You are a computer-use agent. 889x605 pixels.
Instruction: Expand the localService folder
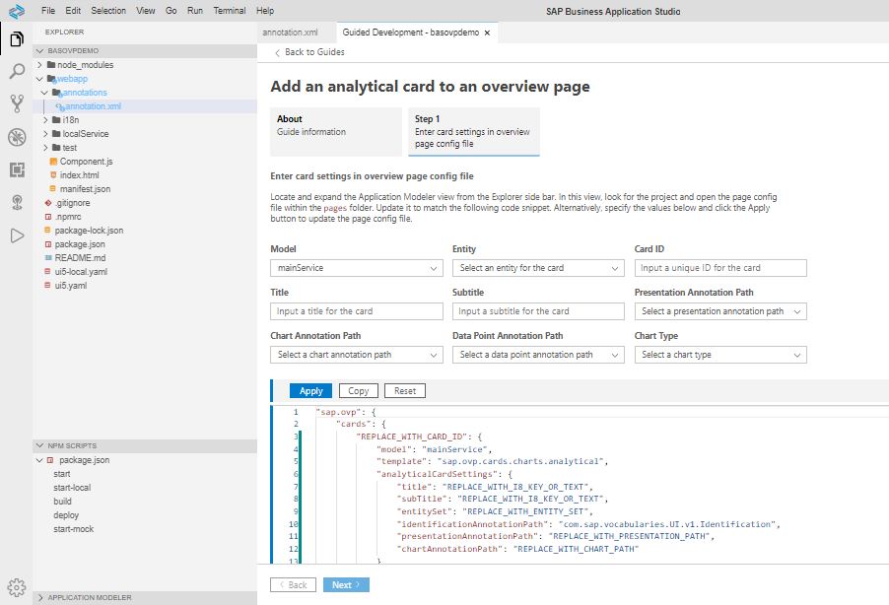45,134
